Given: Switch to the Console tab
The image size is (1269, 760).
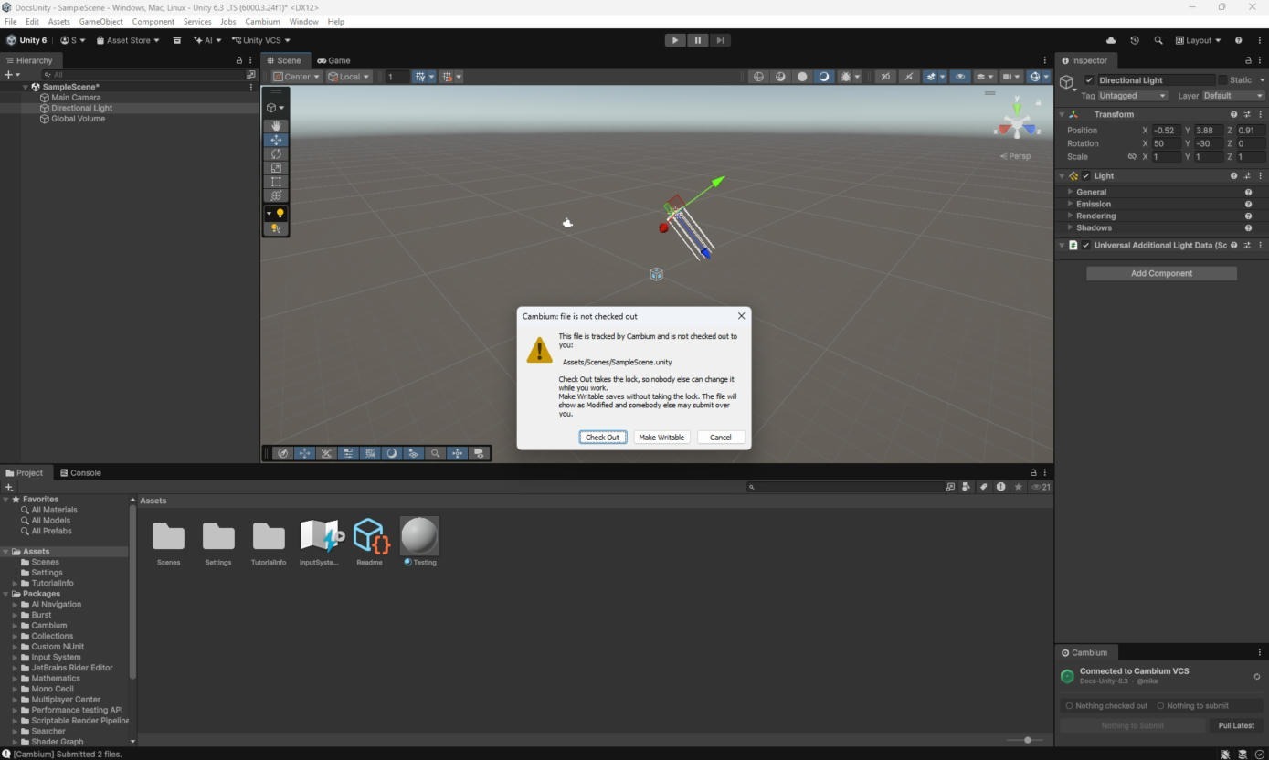Looking at the screenshot, I should 79,473.
